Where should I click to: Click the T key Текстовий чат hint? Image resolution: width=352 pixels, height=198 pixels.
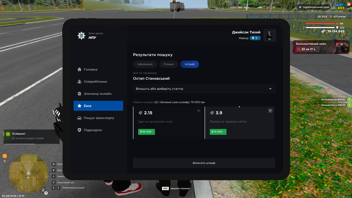(63, 182)
